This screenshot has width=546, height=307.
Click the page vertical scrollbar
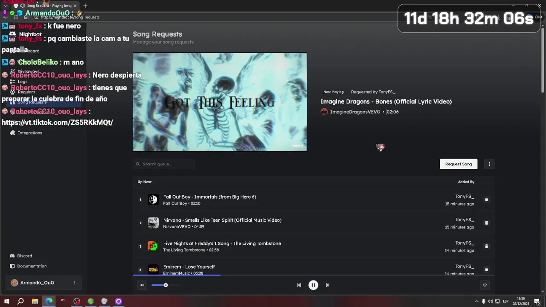pos(543,60)
